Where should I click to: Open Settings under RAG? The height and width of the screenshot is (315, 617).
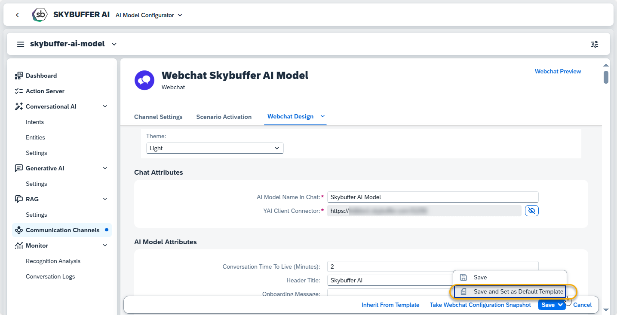pyautogui.click(x=37, y=215)
